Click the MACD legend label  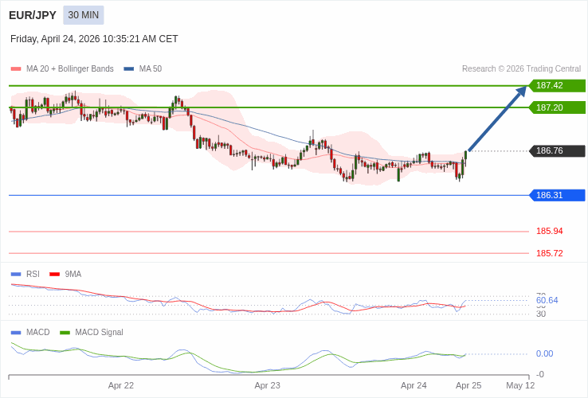(38, 333)
